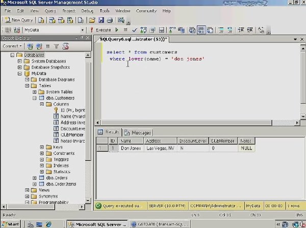Open the active files dropdown arrow
Image resolution: width=306 pixels, height=228 pixels.
click(295, 39)
